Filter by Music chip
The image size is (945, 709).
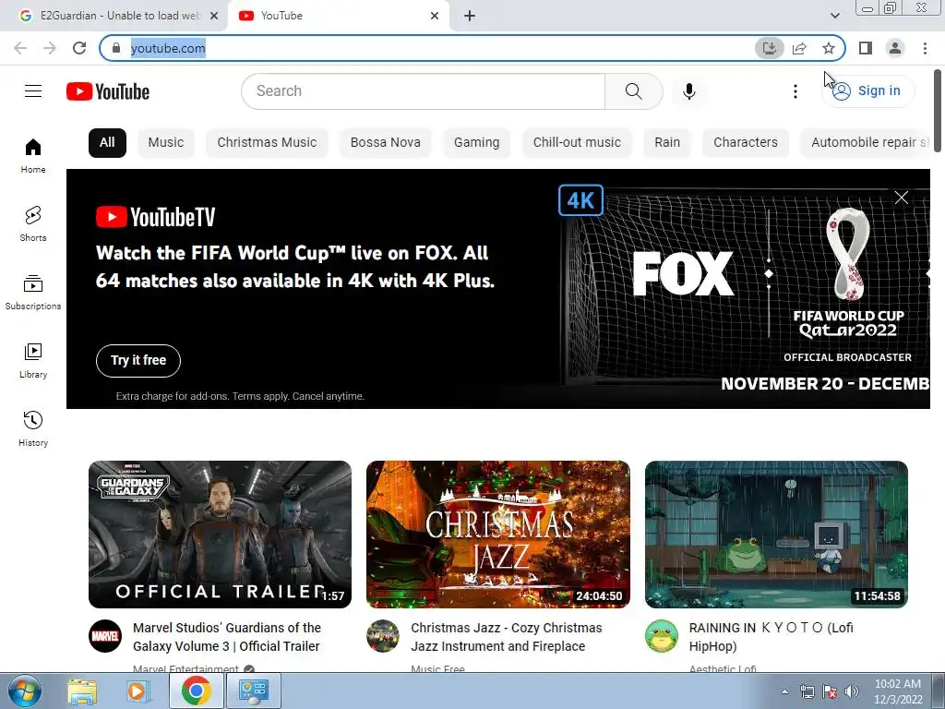point(166,143)
